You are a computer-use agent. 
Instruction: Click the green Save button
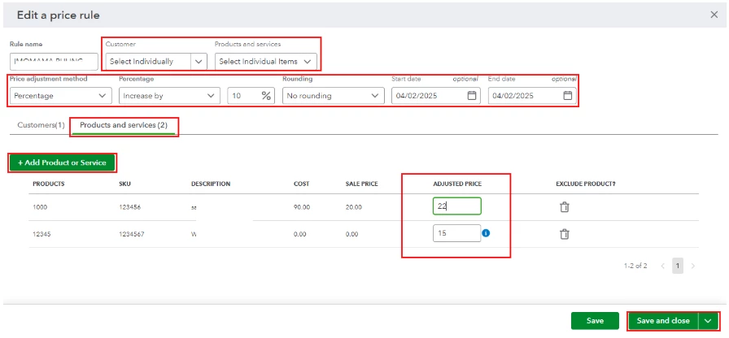point(595,321)
